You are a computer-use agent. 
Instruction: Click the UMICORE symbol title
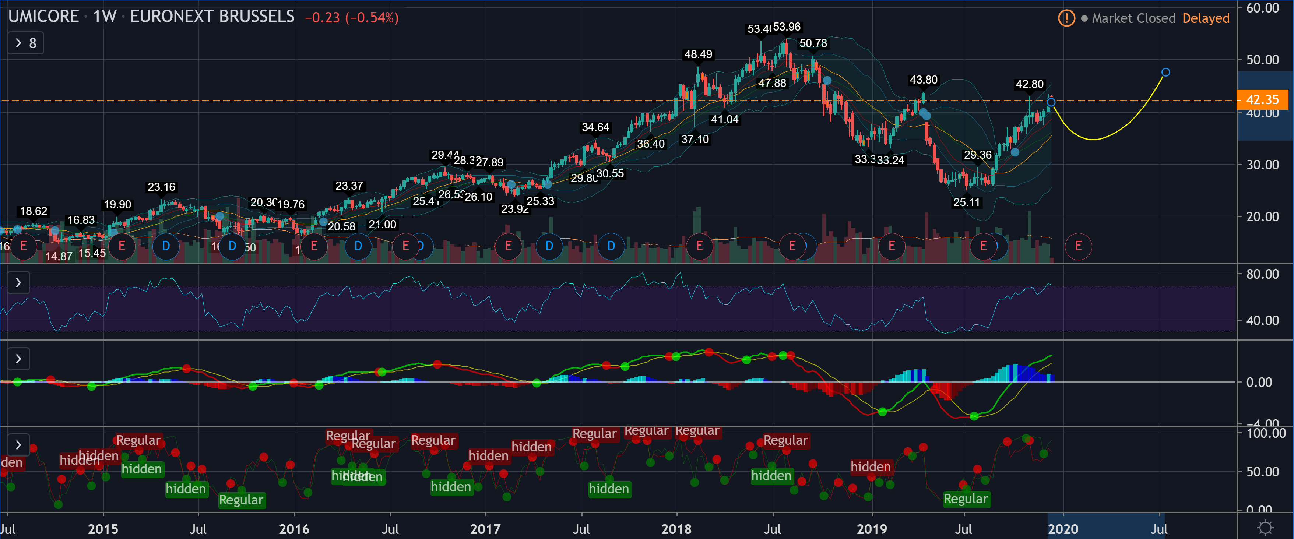44,17
